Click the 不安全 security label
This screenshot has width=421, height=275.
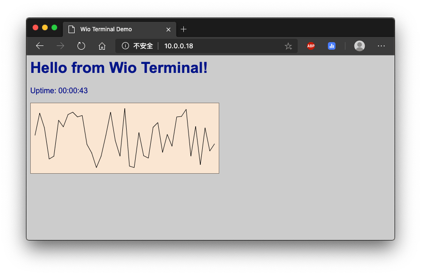point(143,46)
